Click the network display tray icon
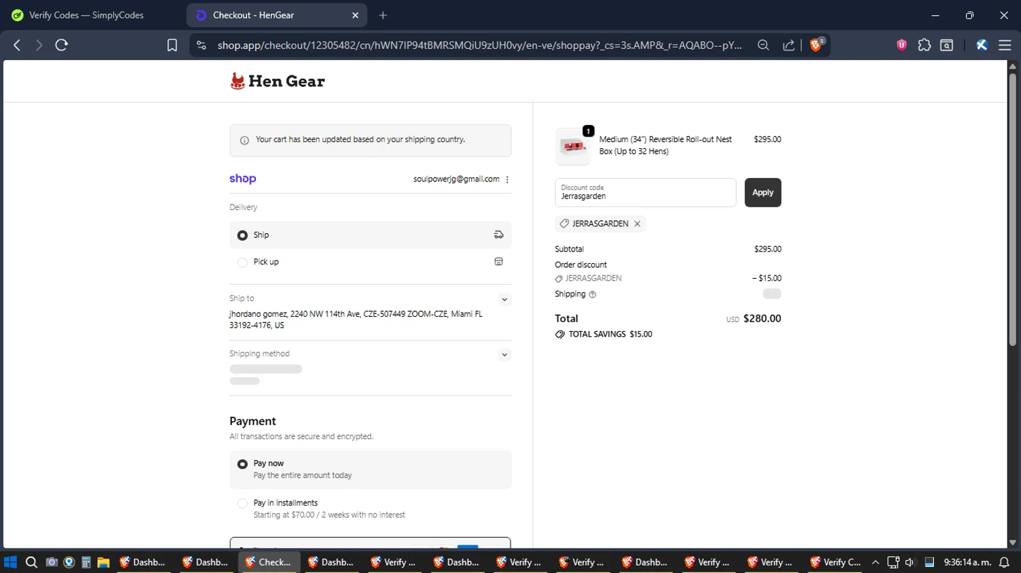This screenshot has height=573, width=1021. click(893, 562)
